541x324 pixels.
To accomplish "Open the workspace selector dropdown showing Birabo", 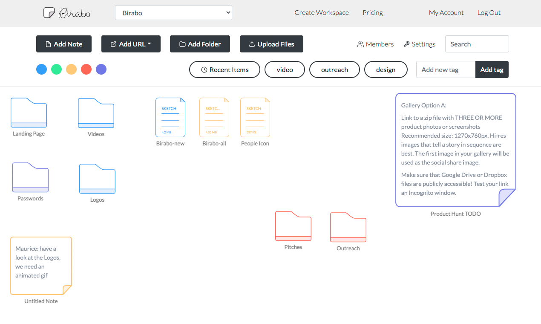I will (x=173, y=13).
